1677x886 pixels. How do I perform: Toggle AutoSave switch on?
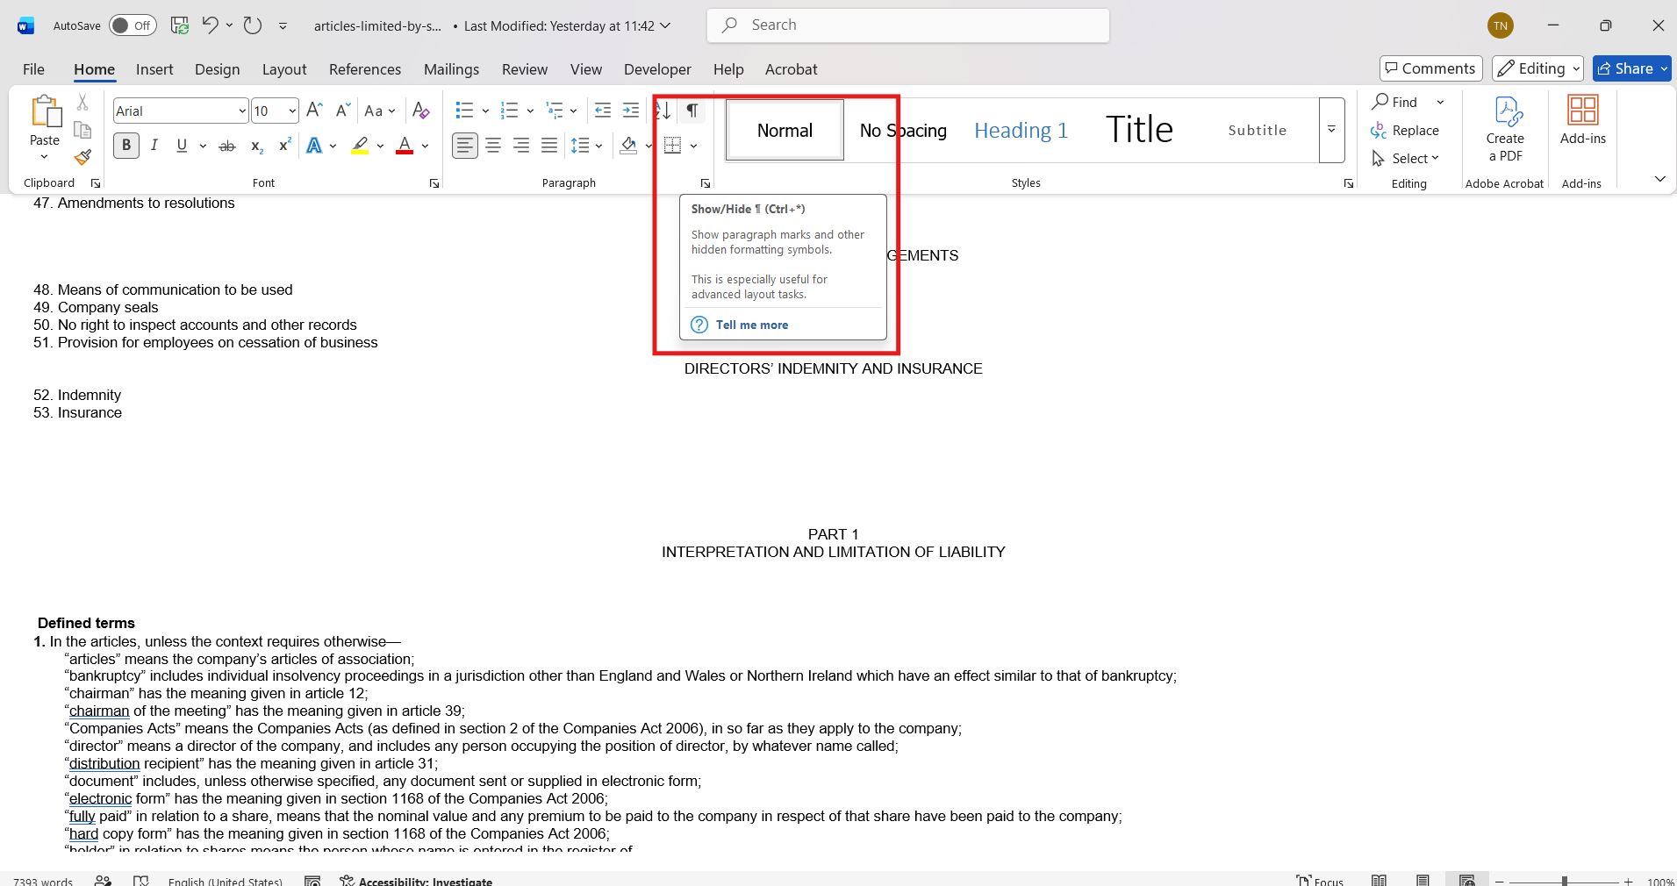coord(133,25)
